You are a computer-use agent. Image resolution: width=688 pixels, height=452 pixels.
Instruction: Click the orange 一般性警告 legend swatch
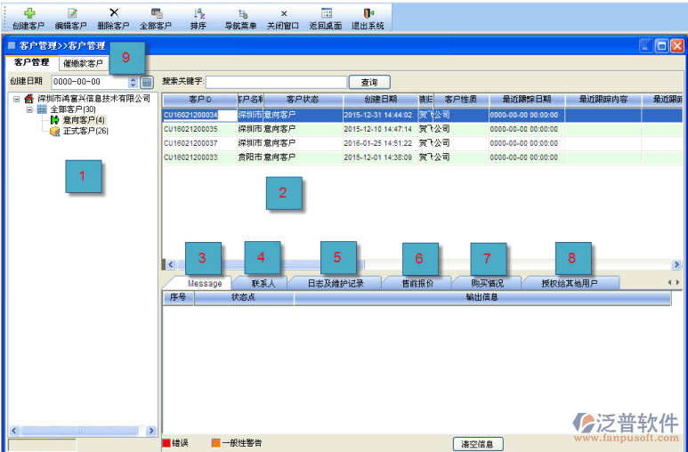pyautogui.click(x=216, y=443)
